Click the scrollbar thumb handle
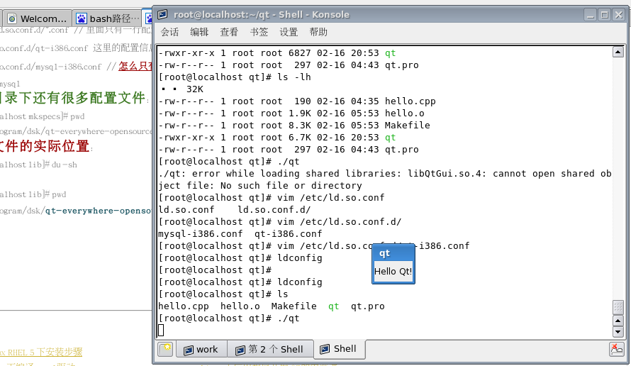The width and height of the screenshot is (631, 366). coord(618,308)
